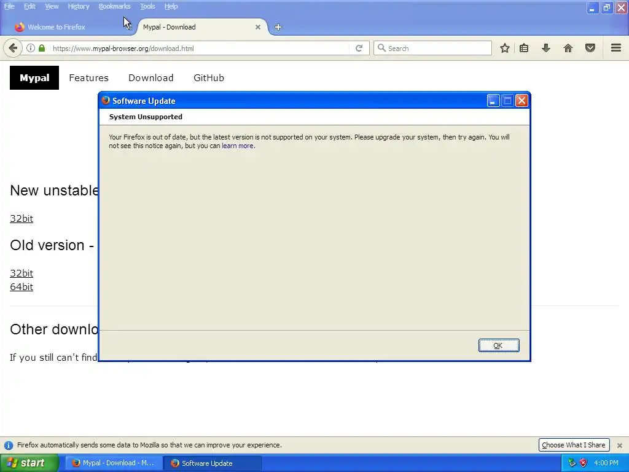
Task: Open the History menu
Action: pos(78,6)
